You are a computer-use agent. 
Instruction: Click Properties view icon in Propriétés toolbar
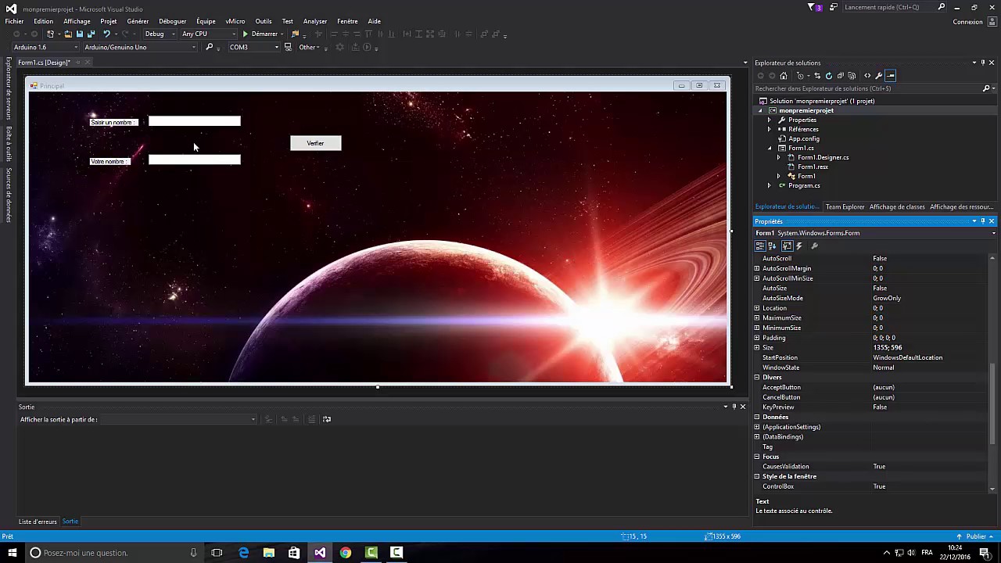click(787, 246)
